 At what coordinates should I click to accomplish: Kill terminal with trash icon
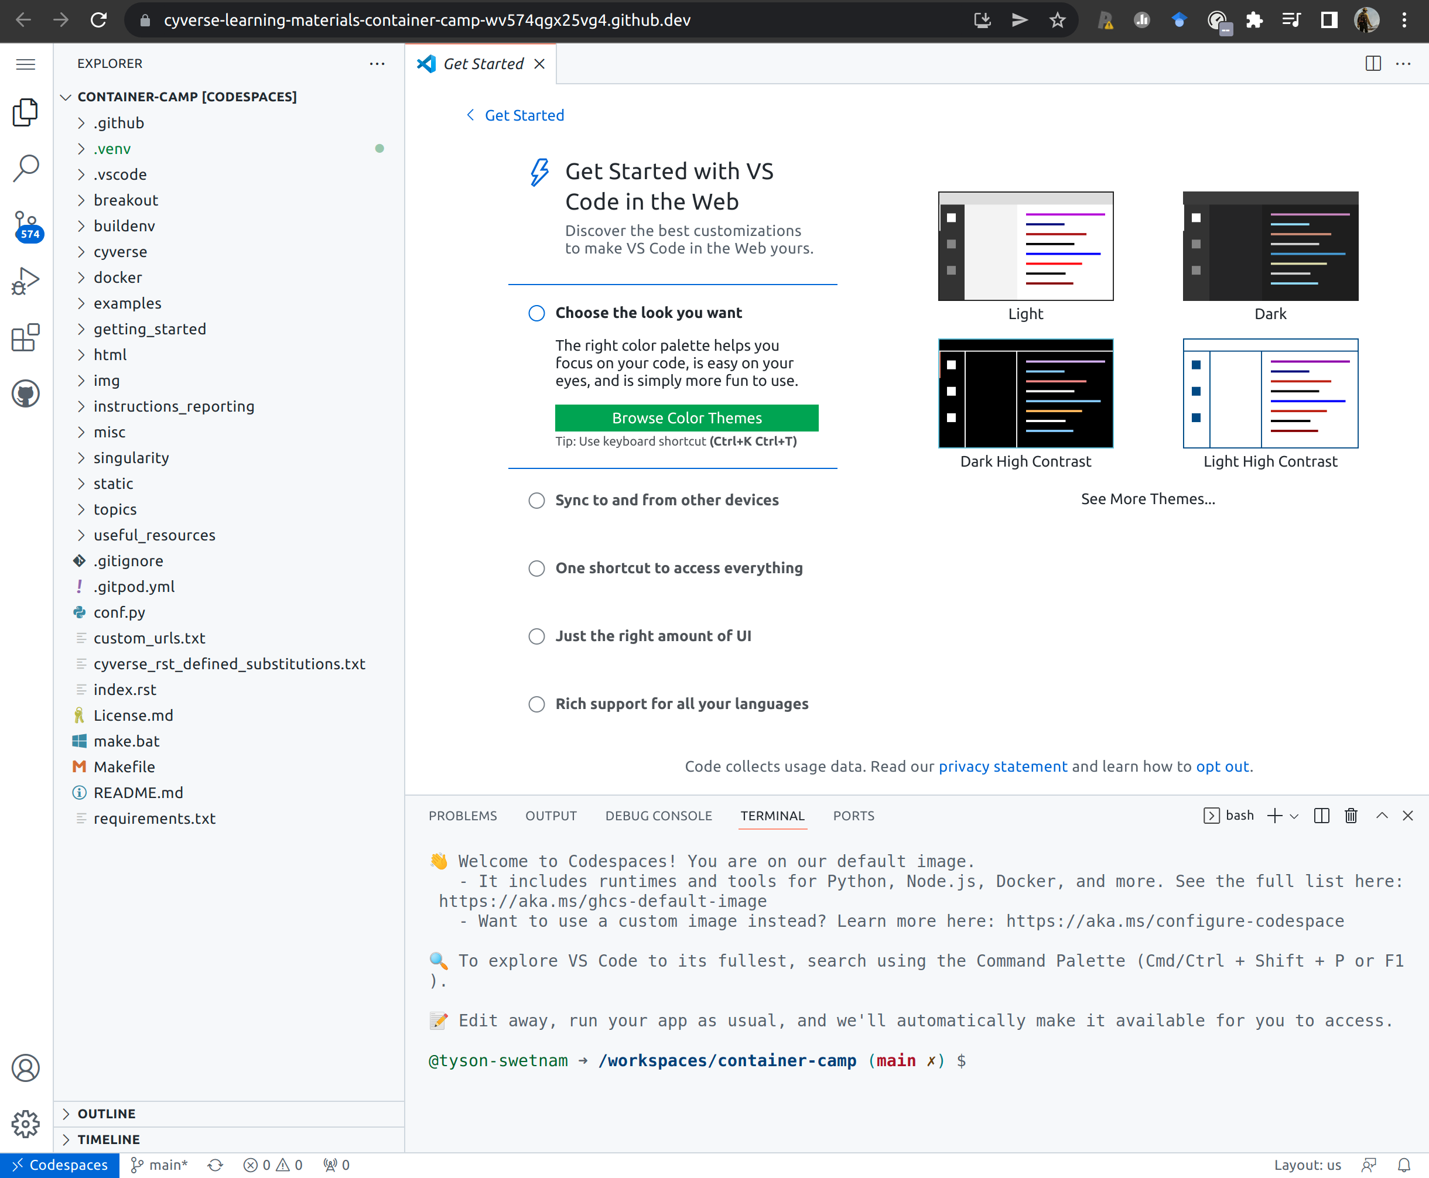click(x=1351, y=816)
